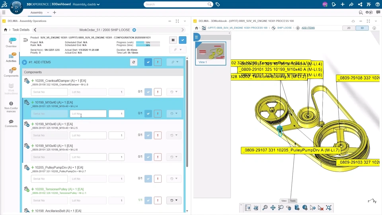Open Overview in the sidebar

(x=11, y=43)
